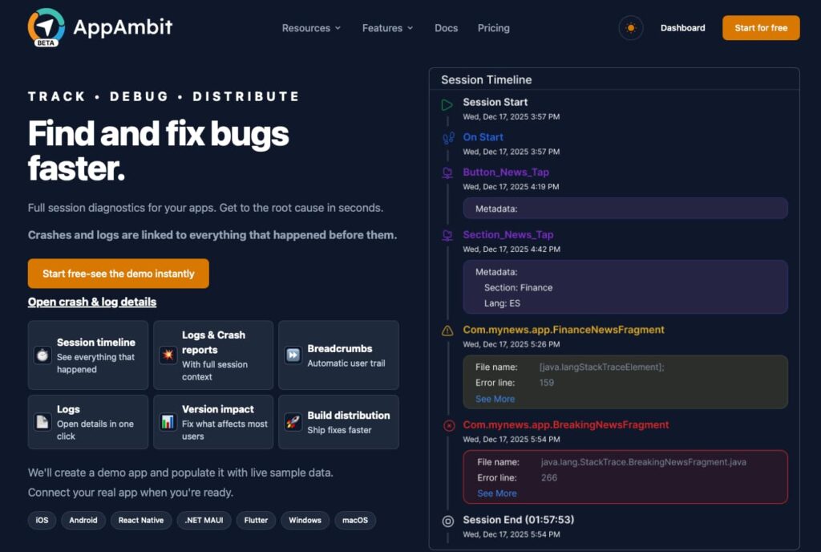
Task: Click the warning icon for FinanceNewsFragment
Action: pyautogui.click(x=448, y=329)
